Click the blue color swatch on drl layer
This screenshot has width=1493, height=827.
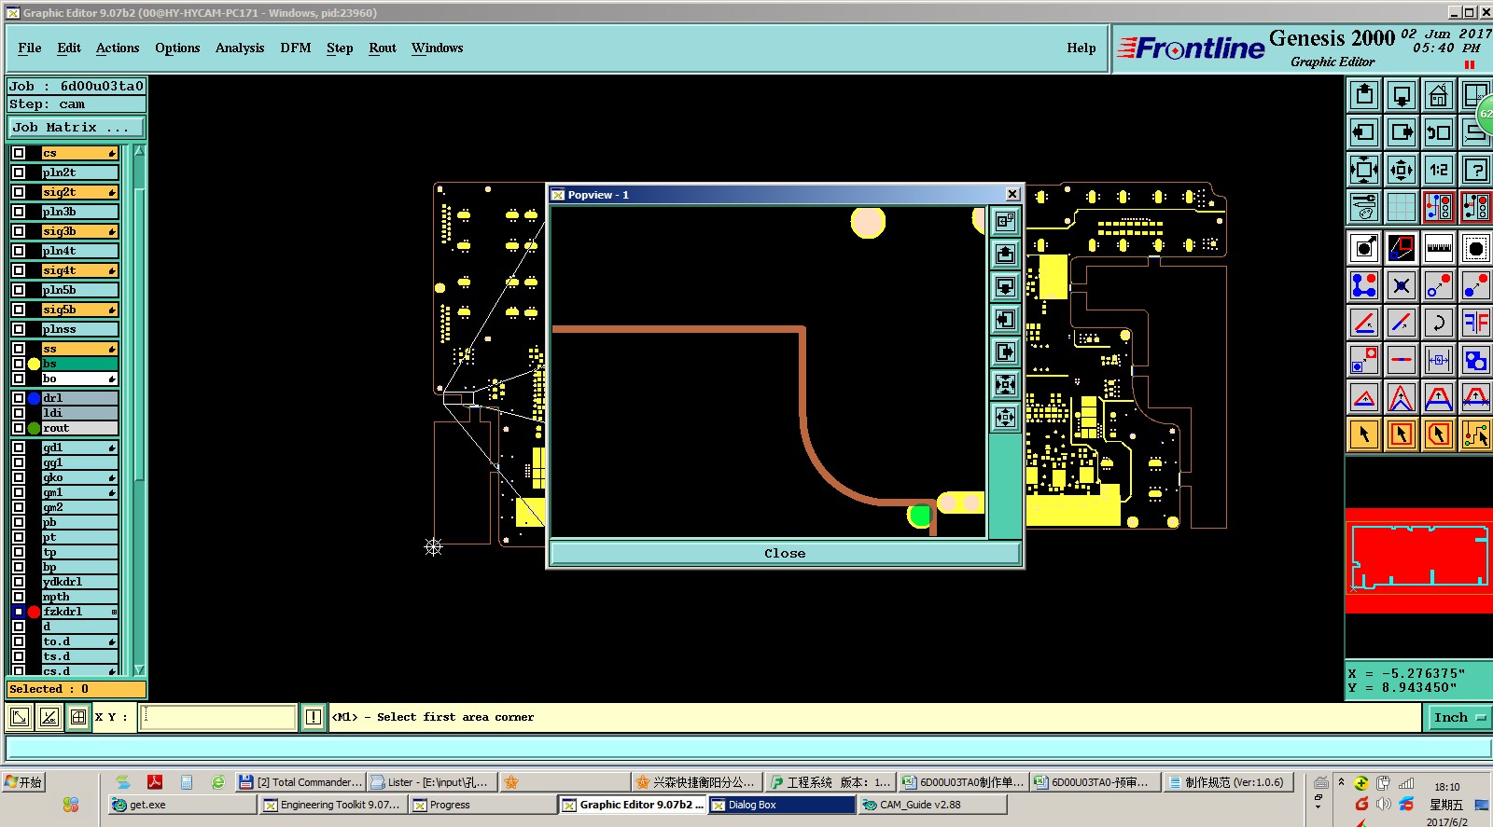click(34, 398)
